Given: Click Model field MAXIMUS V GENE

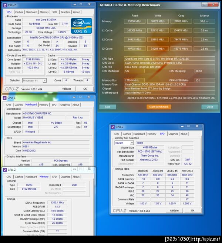Looking at the screenshot, I should 44,118.
